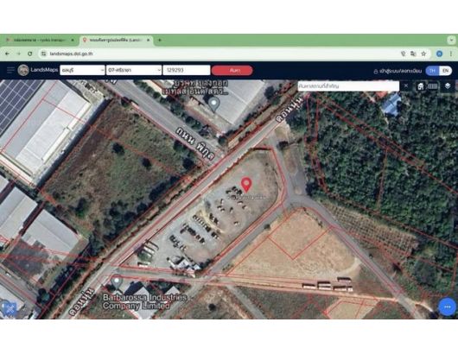Click the satellite icon at bottom-left corner
This screenshot has height=354, width=458.
9,308
